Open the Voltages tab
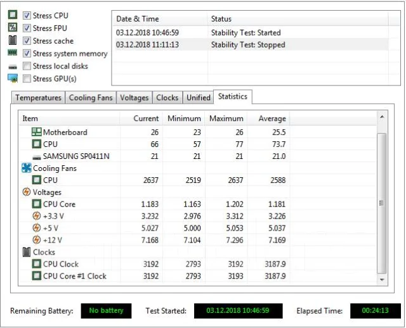 click(x=134, y=98)
